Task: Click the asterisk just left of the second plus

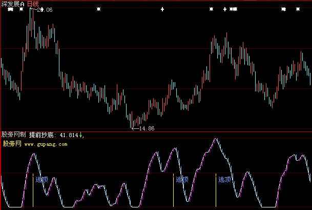Action: coord(211,9)
